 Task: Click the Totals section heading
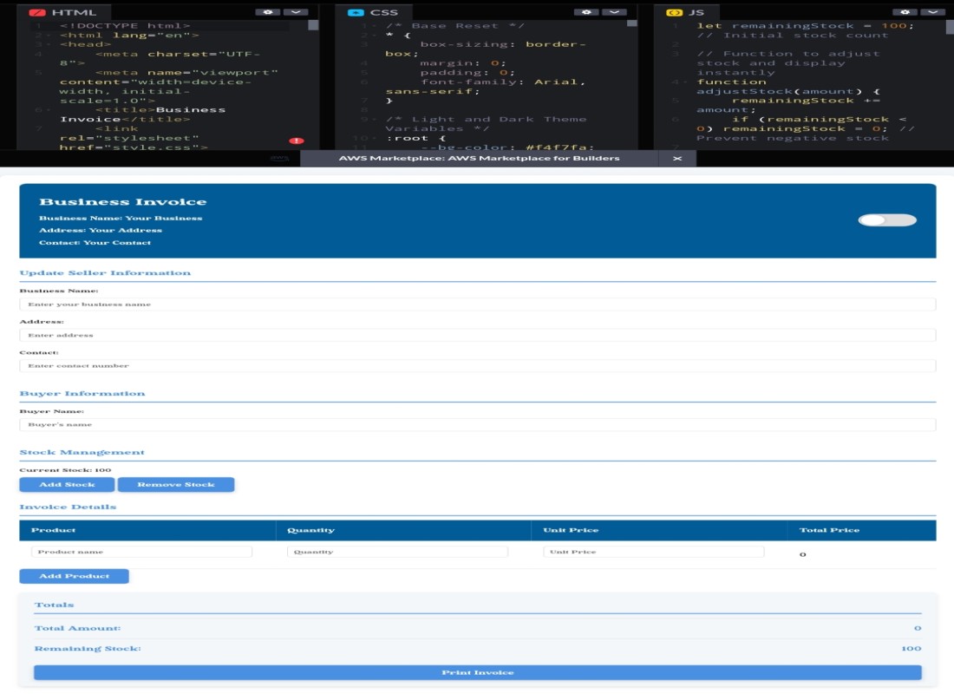pos(54,605)
